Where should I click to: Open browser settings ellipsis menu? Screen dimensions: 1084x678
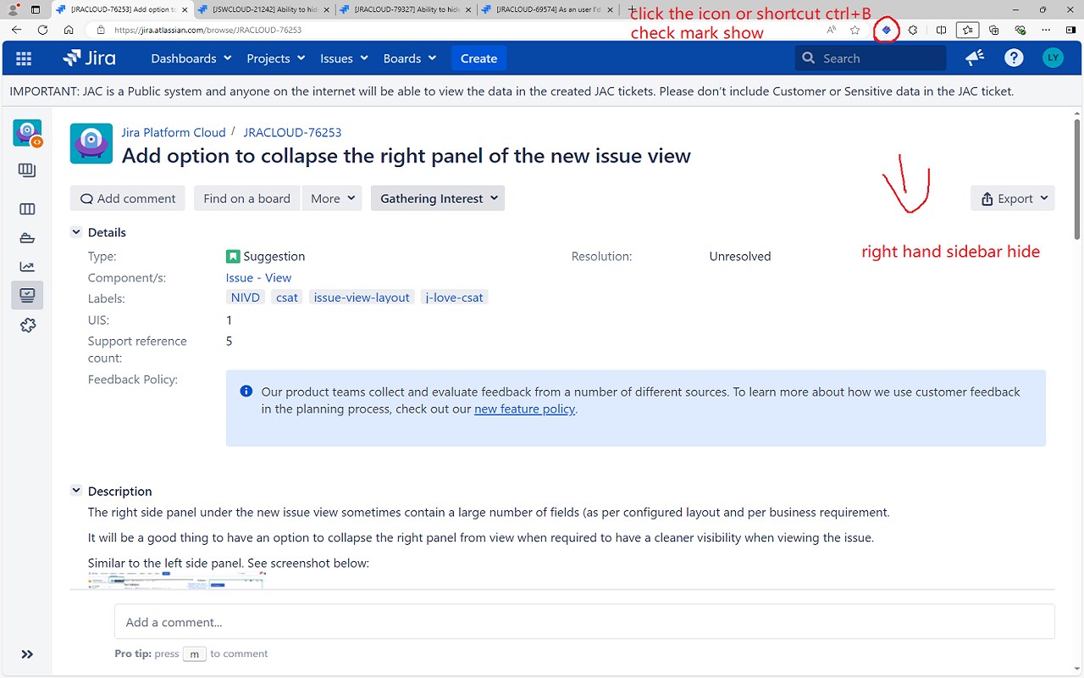1047,30
